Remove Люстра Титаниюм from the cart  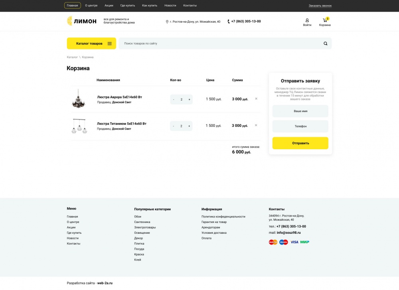(x=256, y=125)
